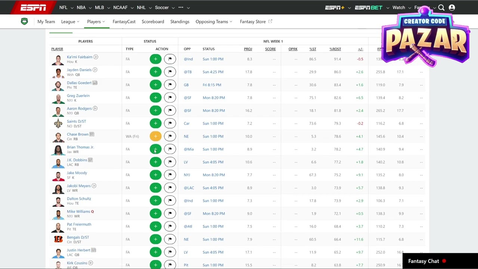Open the @TB opponent link for Daniels

[188, 72]
